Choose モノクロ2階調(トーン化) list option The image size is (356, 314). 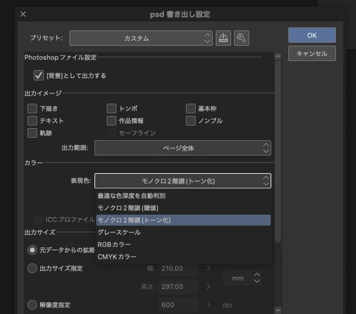click(x=183, y=220)
